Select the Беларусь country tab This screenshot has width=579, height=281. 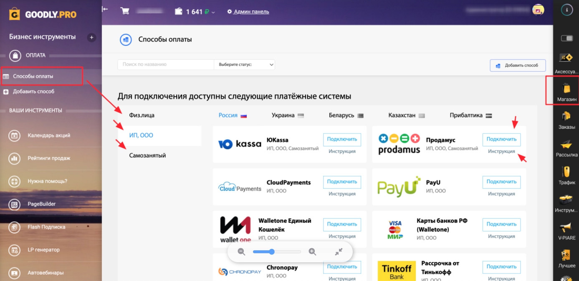click(x=346, y=115)
